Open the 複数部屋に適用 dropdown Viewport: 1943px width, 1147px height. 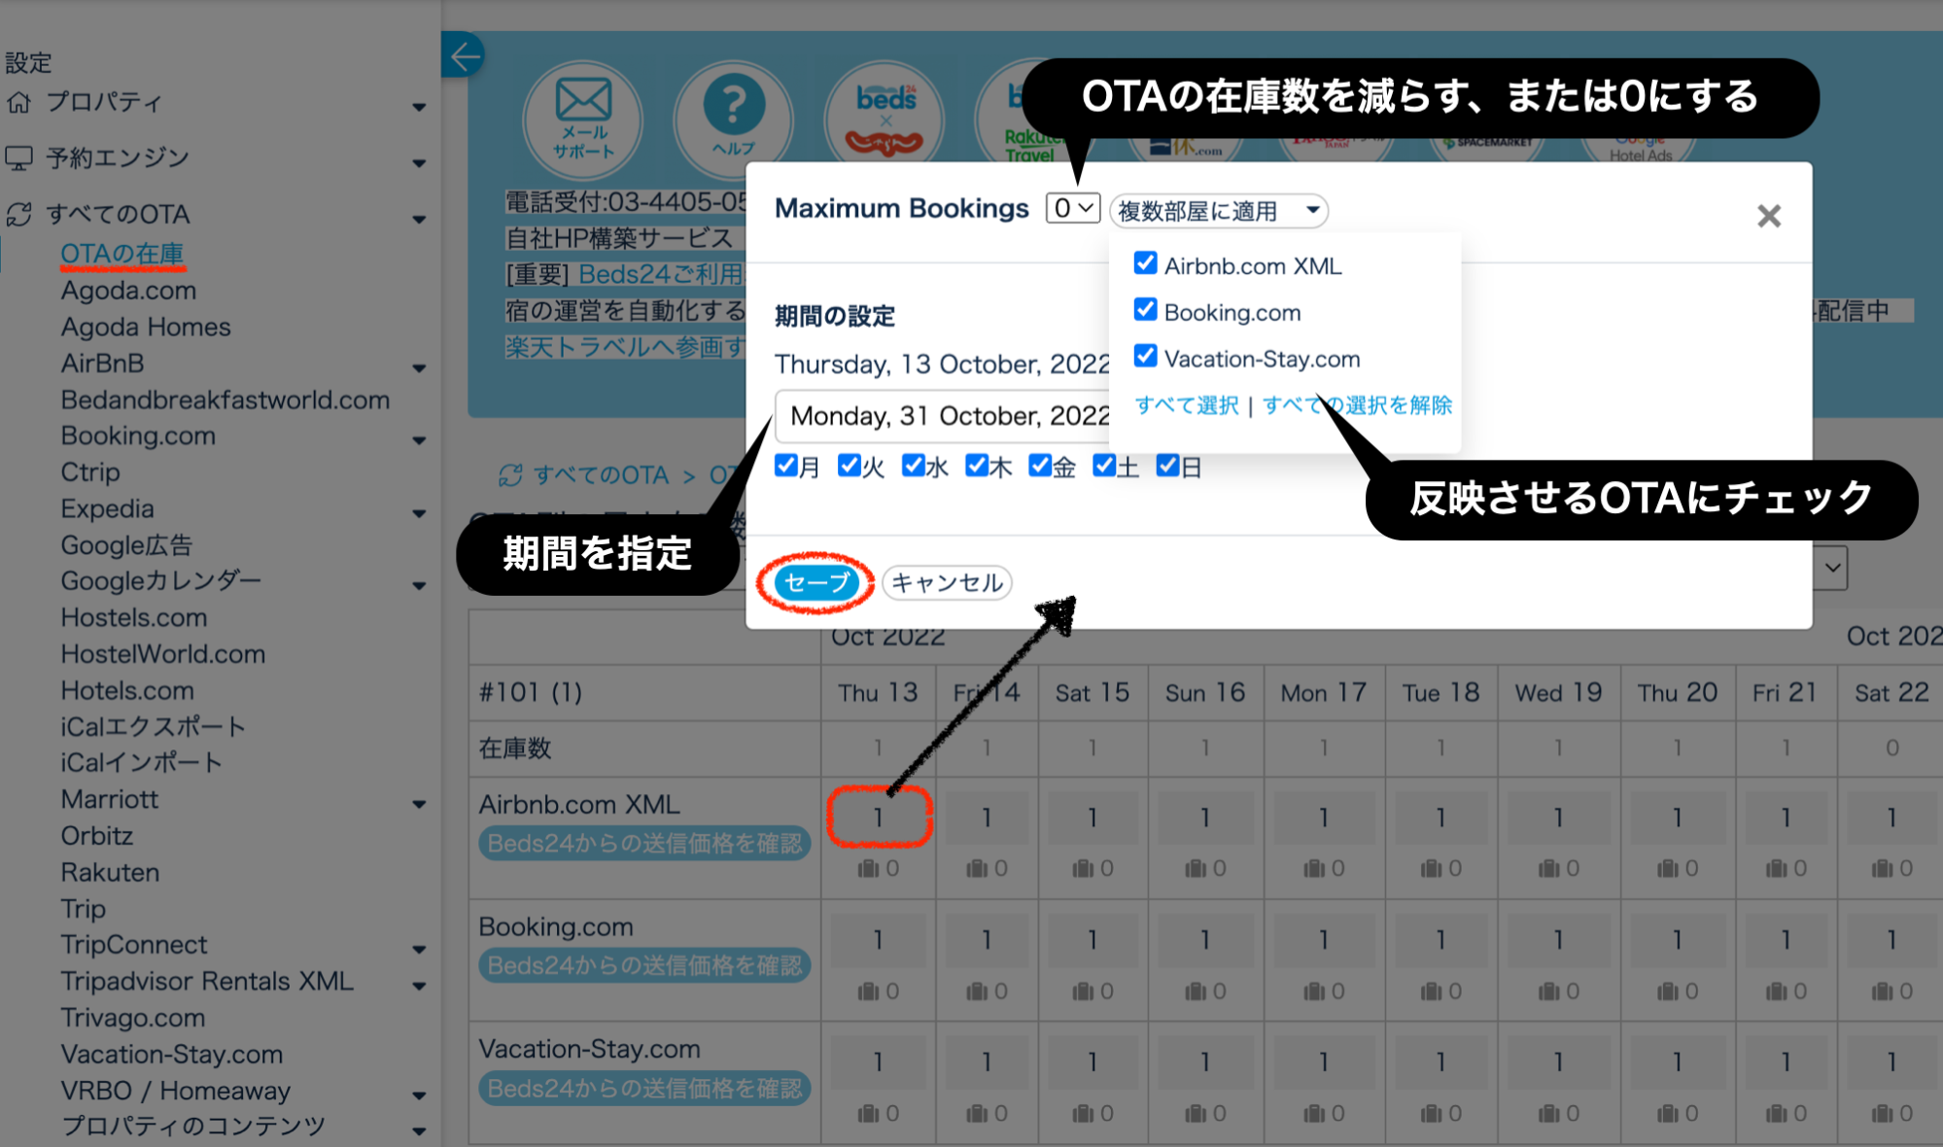point(1218,210)
